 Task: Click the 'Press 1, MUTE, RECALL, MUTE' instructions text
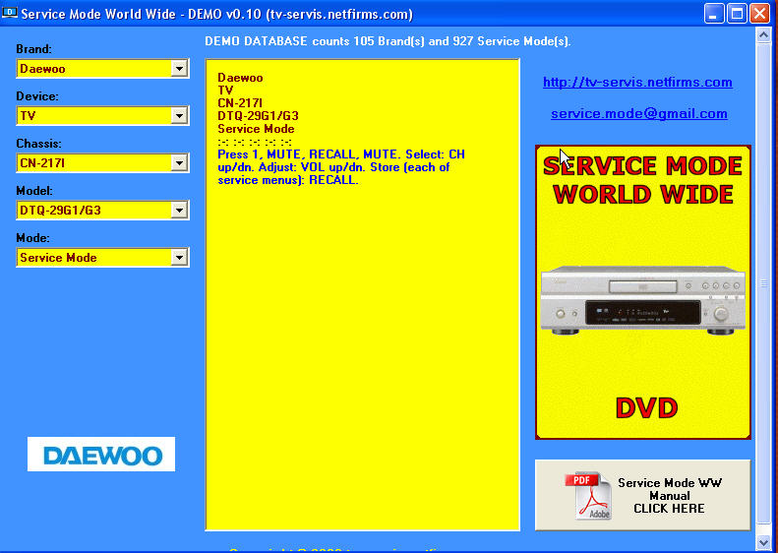(341, 167)
